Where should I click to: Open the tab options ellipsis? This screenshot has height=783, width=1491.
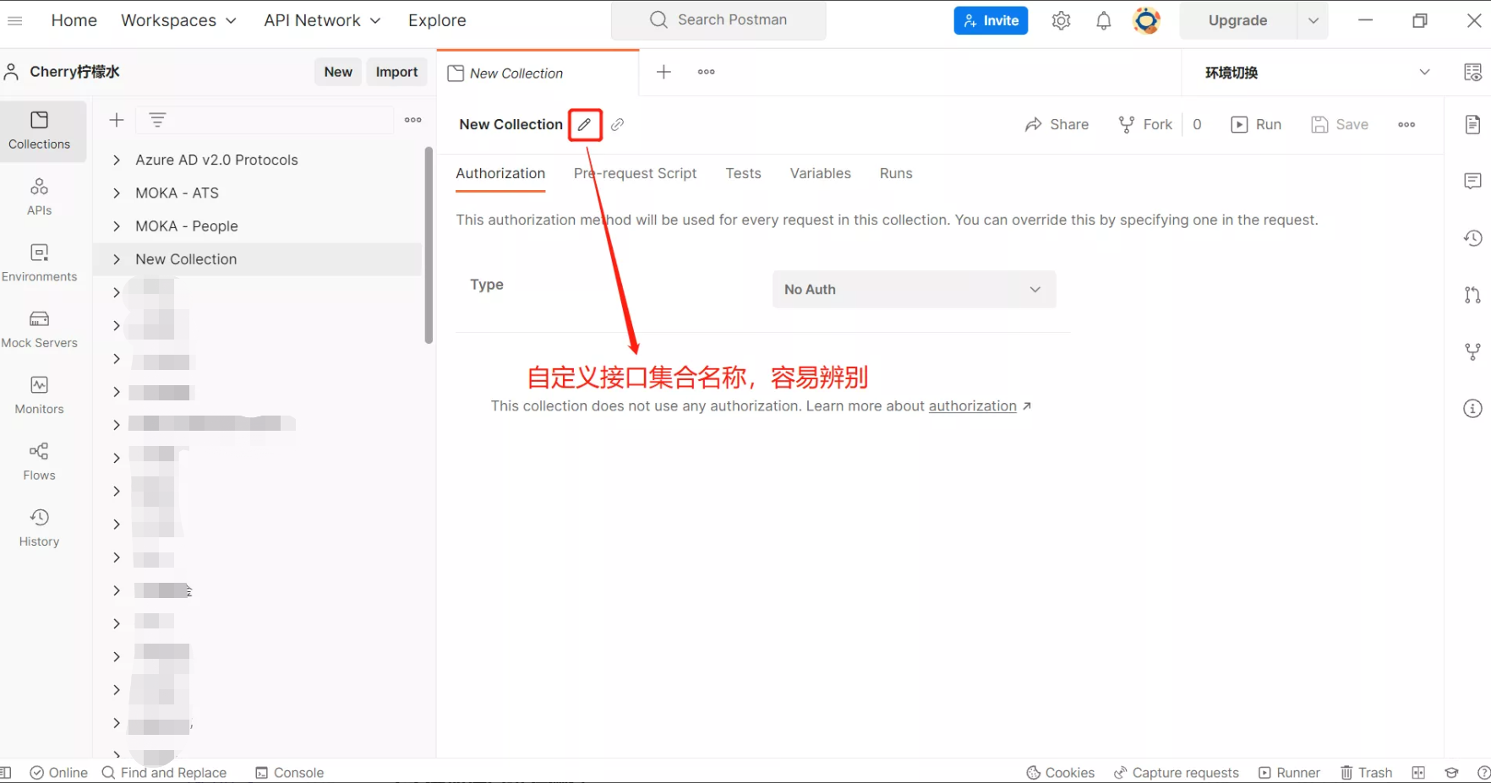pos(706,72)
